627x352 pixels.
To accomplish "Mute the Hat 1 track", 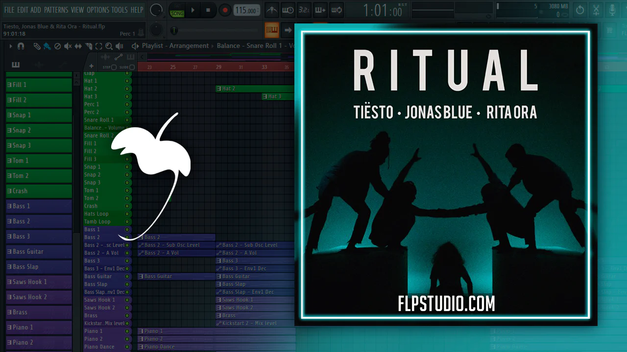I will [x=127, y=81].
